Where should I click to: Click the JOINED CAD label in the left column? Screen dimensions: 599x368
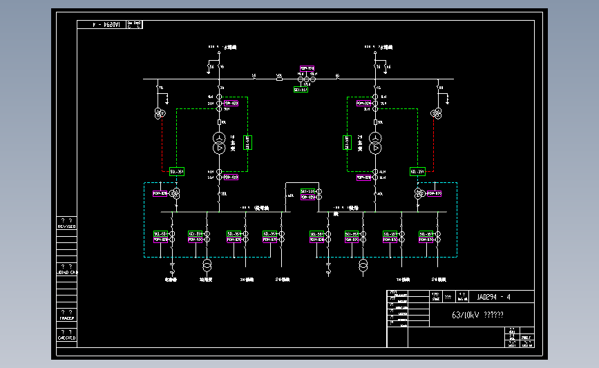click(x=67, y=272)
